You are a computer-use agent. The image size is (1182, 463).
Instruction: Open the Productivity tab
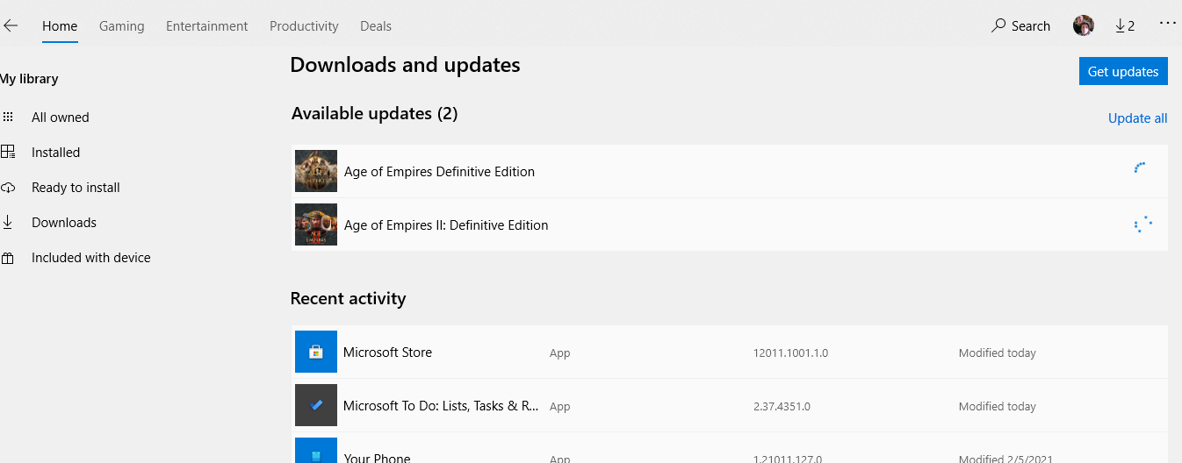[x=304, y=26]
